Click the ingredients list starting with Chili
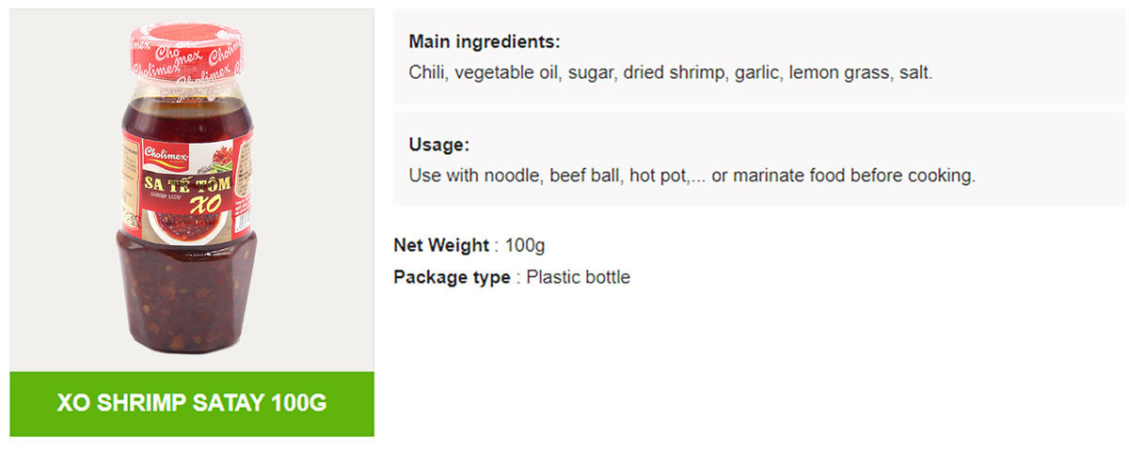The image size is (1129, 449). click(670, 72)
